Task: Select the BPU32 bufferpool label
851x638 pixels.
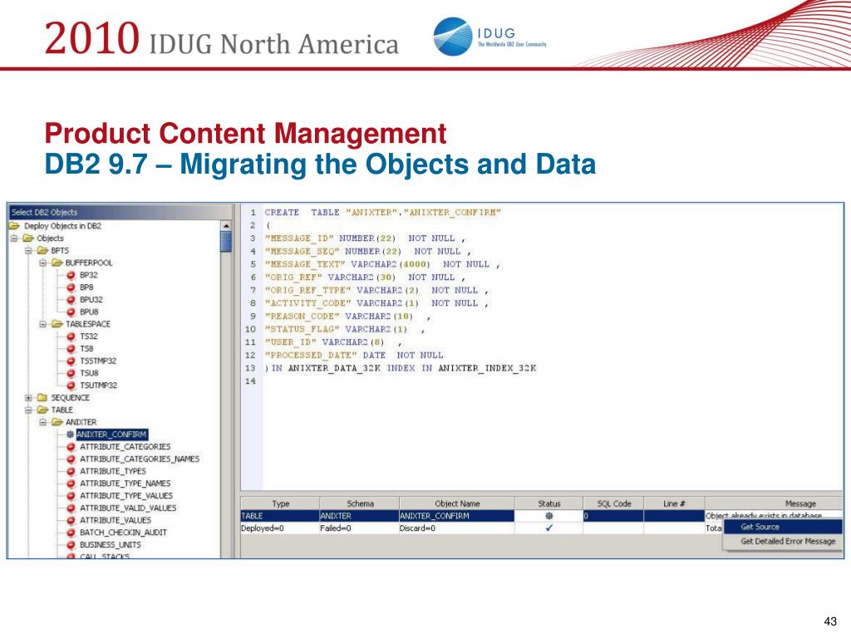Action: [91, 299]
